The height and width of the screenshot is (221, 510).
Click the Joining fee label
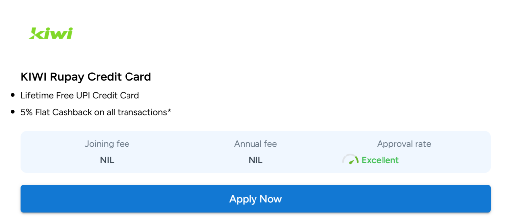tap(107, 144)
